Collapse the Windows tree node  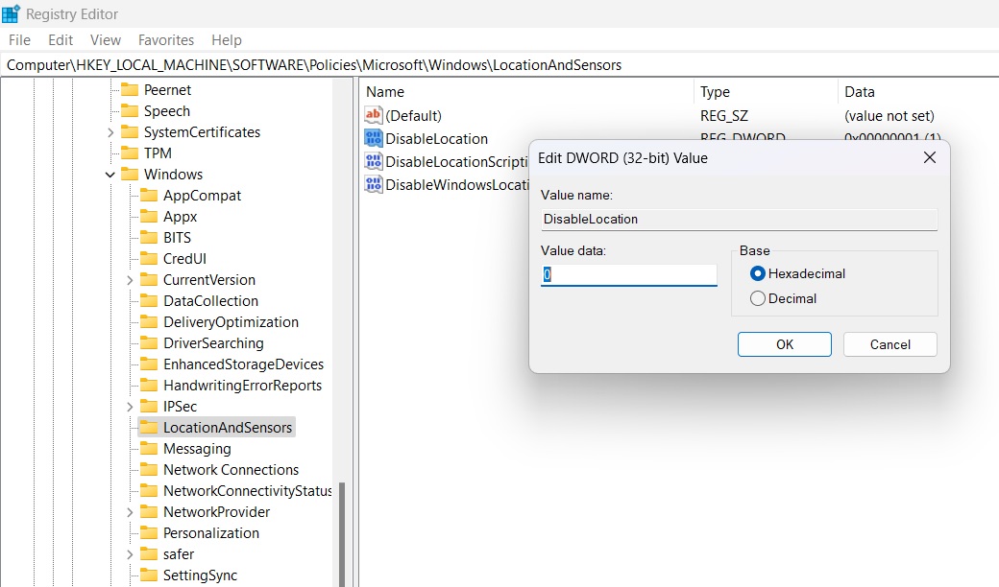109,174
